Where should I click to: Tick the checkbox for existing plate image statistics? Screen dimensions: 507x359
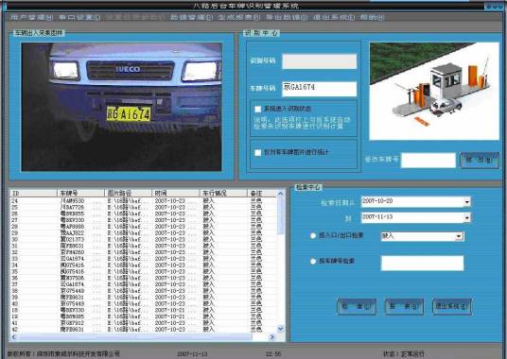point(257,152)
